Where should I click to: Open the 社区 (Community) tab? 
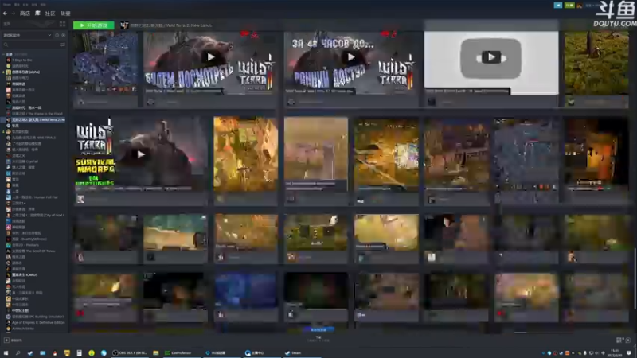[x=50, y=14]
